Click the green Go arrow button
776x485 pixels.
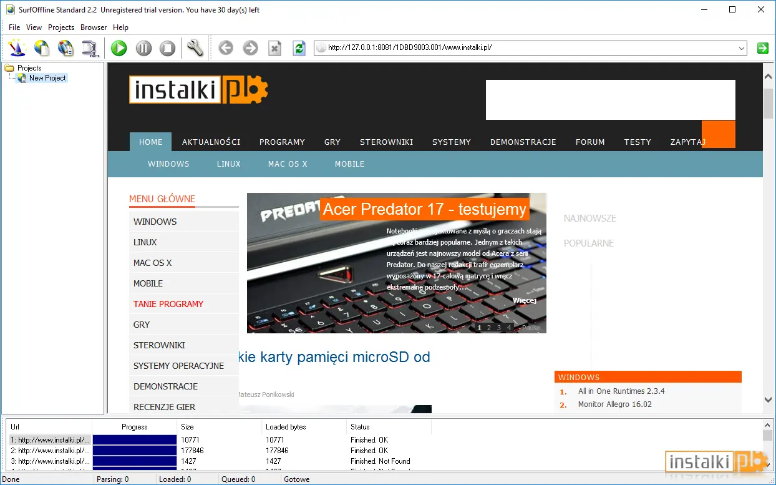click(x=762, y=47)
